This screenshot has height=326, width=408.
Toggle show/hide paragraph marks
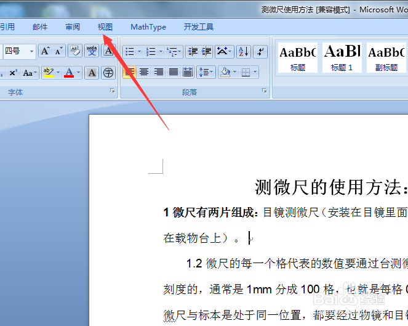click(x=260, y=51)
